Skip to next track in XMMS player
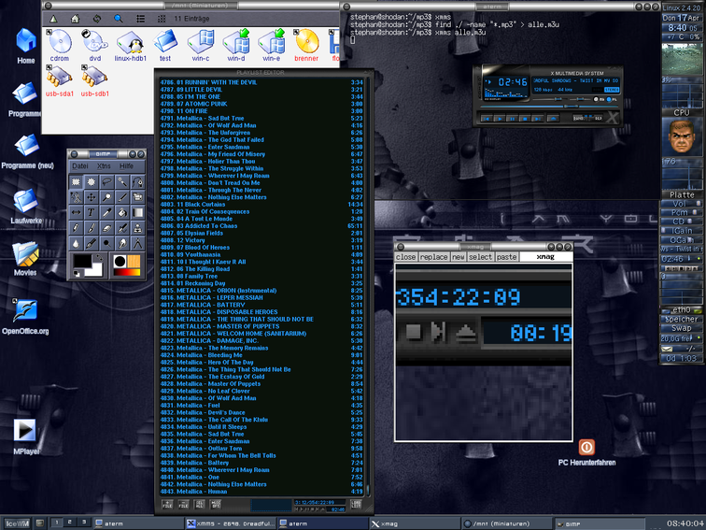Screen dimensions: 706x530 (538, 119)
